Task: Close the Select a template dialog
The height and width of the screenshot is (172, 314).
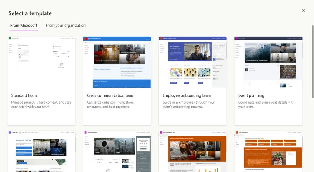Action: (303, 10)
